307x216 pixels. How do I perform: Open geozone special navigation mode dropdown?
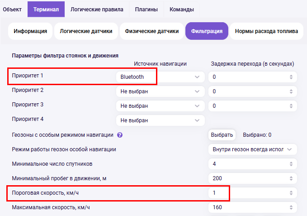click(253, 149)
